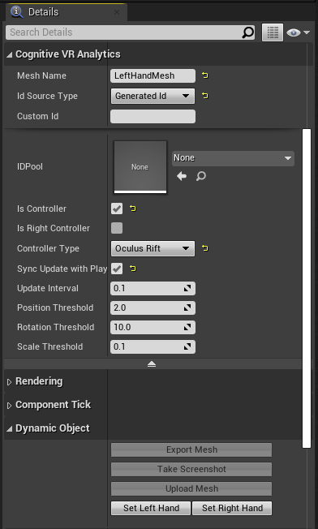
Task: Reset Is Controller checkbox to default
Action: [x=133, y=209]
